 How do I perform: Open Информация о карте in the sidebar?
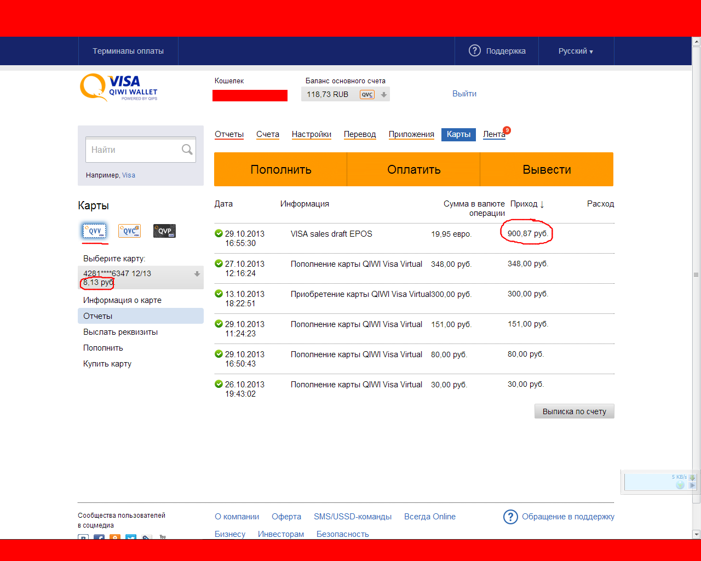tap(122, 300)
